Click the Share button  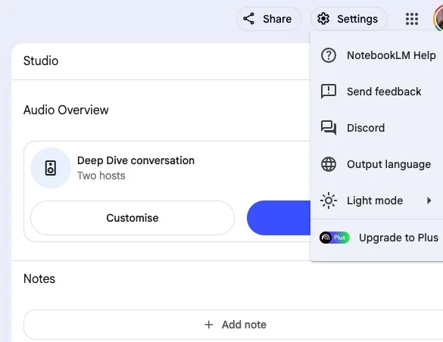click(x=268, y=19)
